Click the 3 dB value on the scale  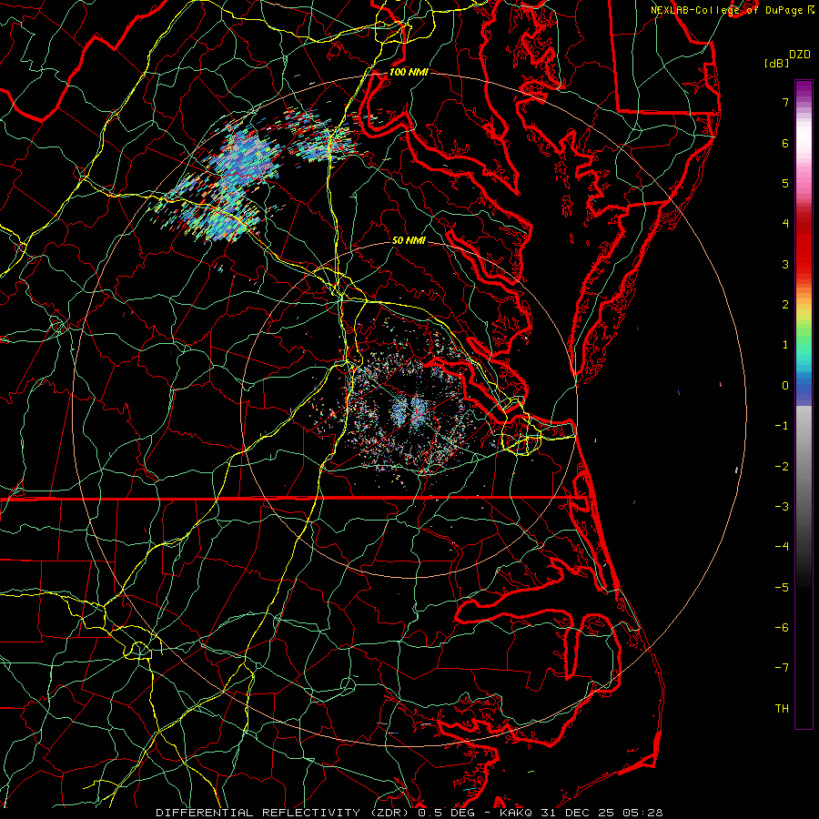[x=785, y=264]
